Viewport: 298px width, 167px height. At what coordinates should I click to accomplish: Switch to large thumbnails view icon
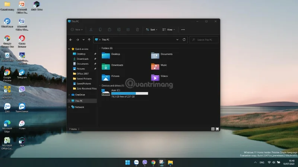point(217,129)
